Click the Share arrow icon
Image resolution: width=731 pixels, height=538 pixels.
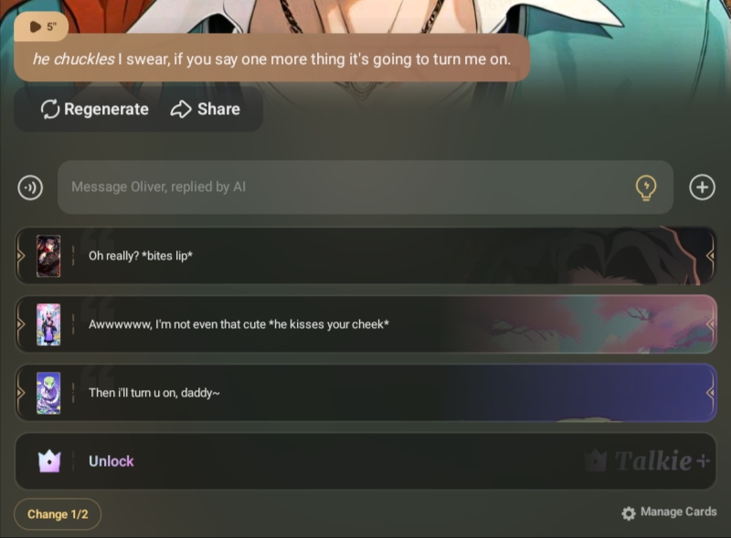click(181, 109)
